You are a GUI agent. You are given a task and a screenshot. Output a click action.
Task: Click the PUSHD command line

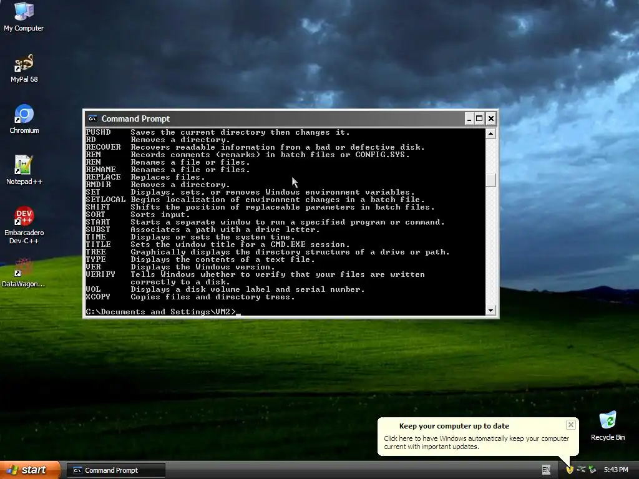[x=218, y=132]
